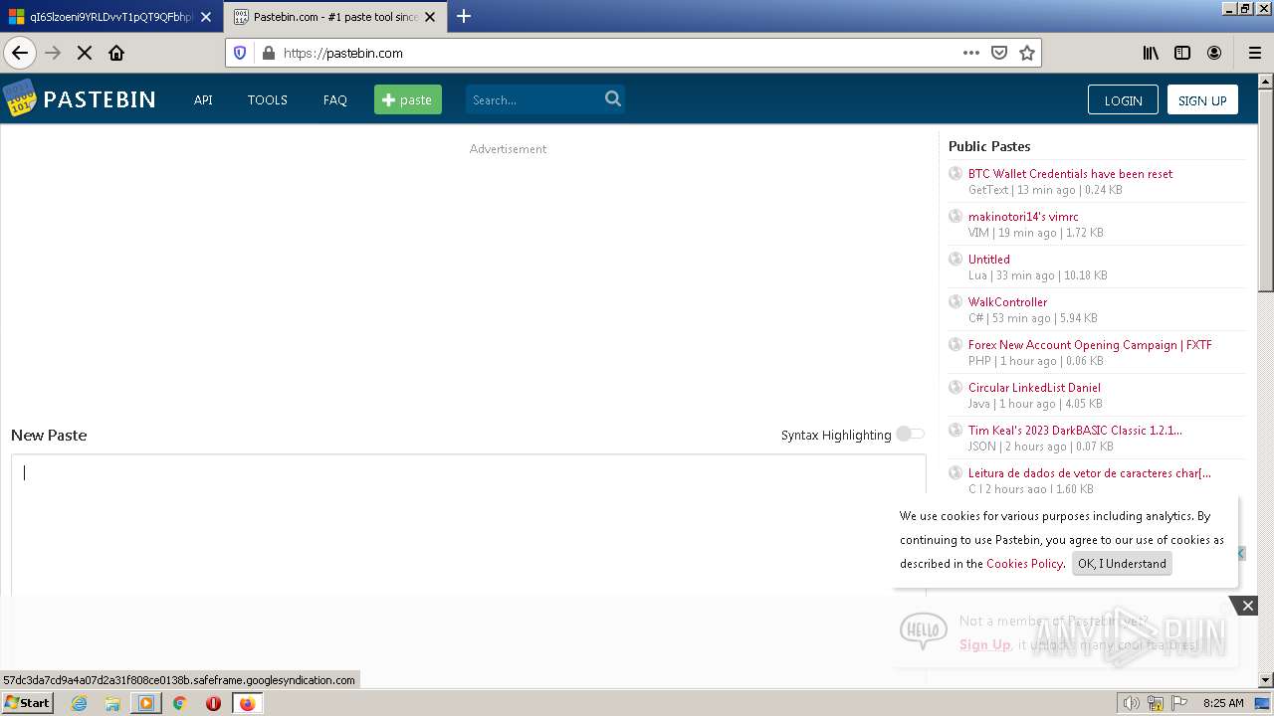The width and height of the screenshot is (1274, 716).
Task: Click the green paste button
Action: (x=408, y=99)
